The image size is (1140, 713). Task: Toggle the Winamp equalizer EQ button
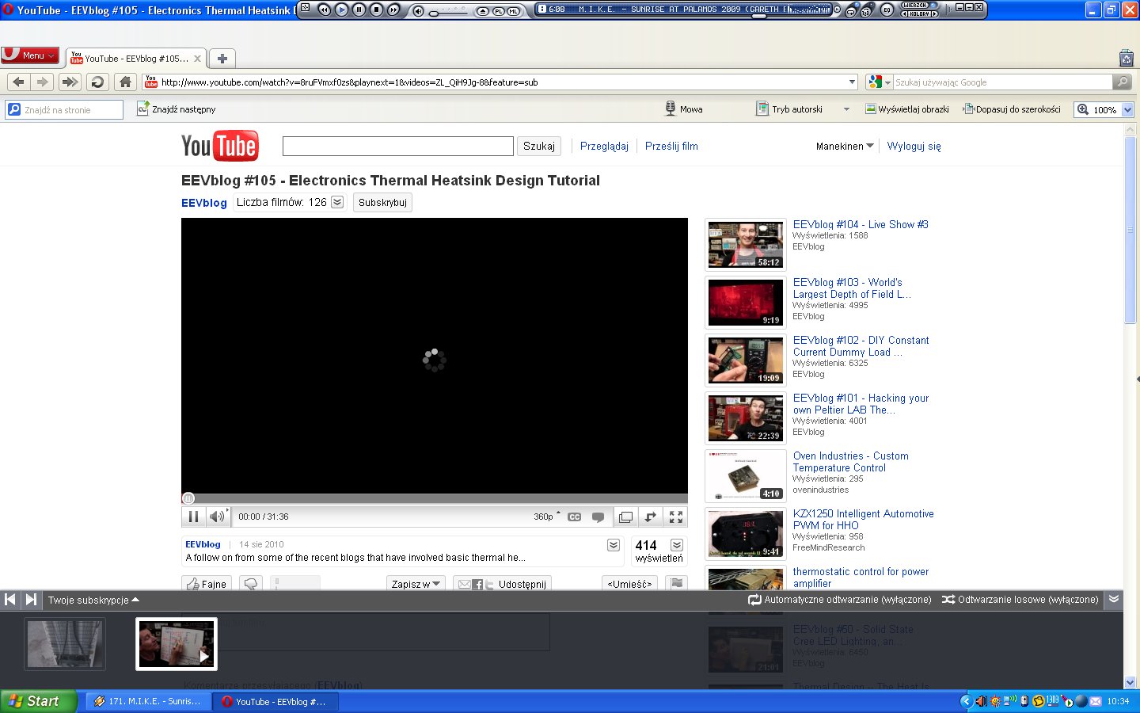click(887, 10)
